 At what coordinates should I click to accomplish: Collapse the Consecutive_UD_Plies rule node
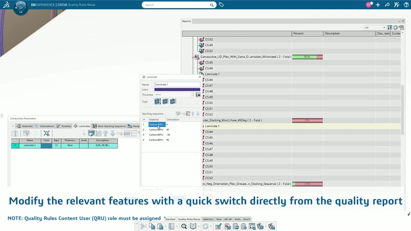tap(193, 57)
